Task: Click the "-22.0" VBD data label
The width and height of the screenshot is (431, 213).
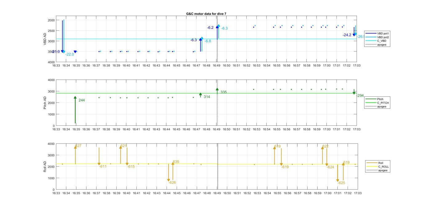Action: [70, 54]
